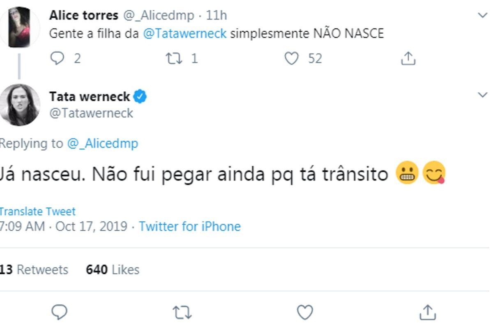Click the Twitter for iPhone source link
This screenshot has width=493, height=329.
[x=189, y=227]
